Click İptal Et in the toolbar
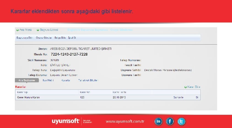This screenshot has height=128, width=232. tap(72, 38)
